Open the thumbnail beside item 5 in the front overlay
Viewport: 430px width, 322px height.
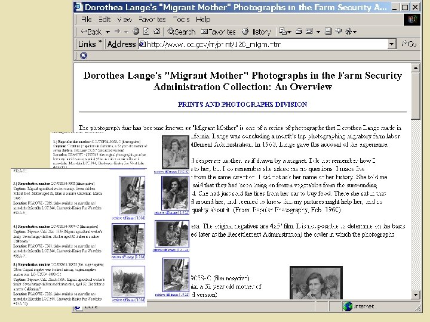click(x=128, y=281)
